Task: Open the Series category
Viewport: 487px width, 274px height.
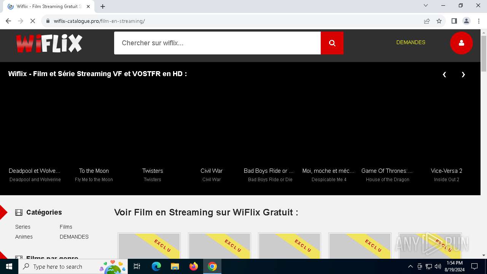Action: pos(23,227)
